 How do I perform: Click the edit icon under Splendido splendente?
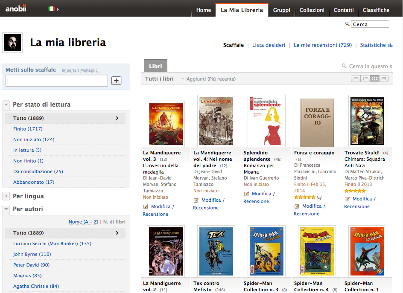click(246, 194)
